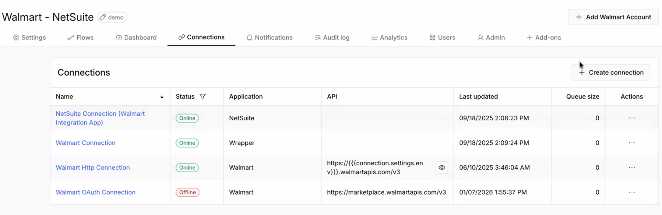Open actions menu for Walmart Http Connection row
The width and height of the screenshot is (662, 215).
click(x=632, y=167)
